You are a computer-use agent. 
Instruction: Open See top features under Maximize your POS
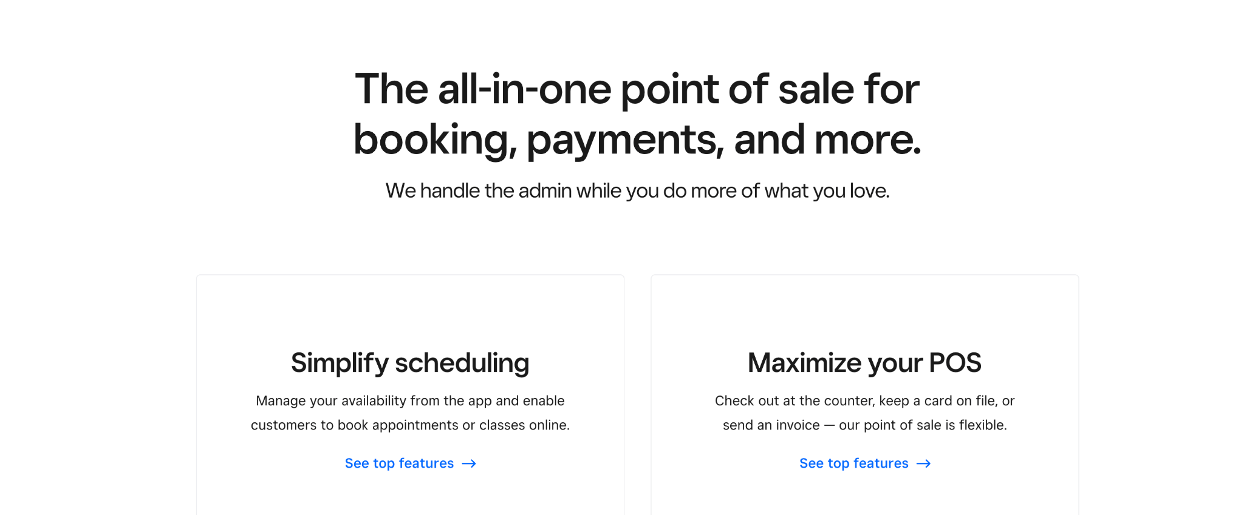click(x=865, y=463)
